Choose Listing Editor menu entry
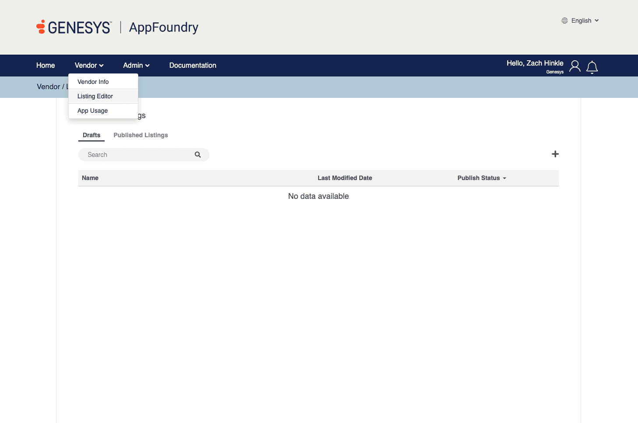The image size is (638, 423). point(95,96)
